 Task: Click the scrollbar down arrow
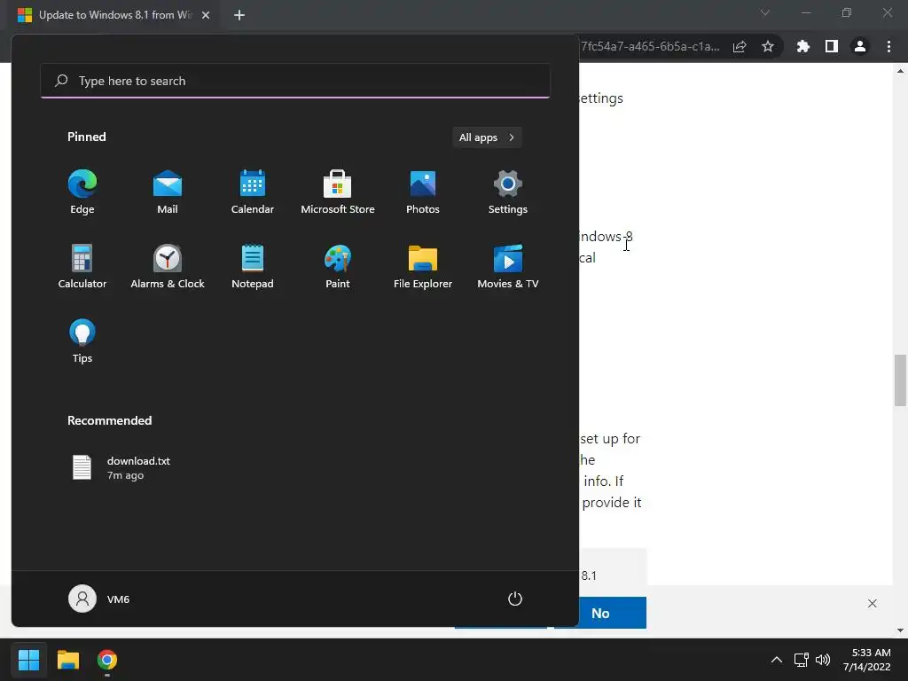901,630
